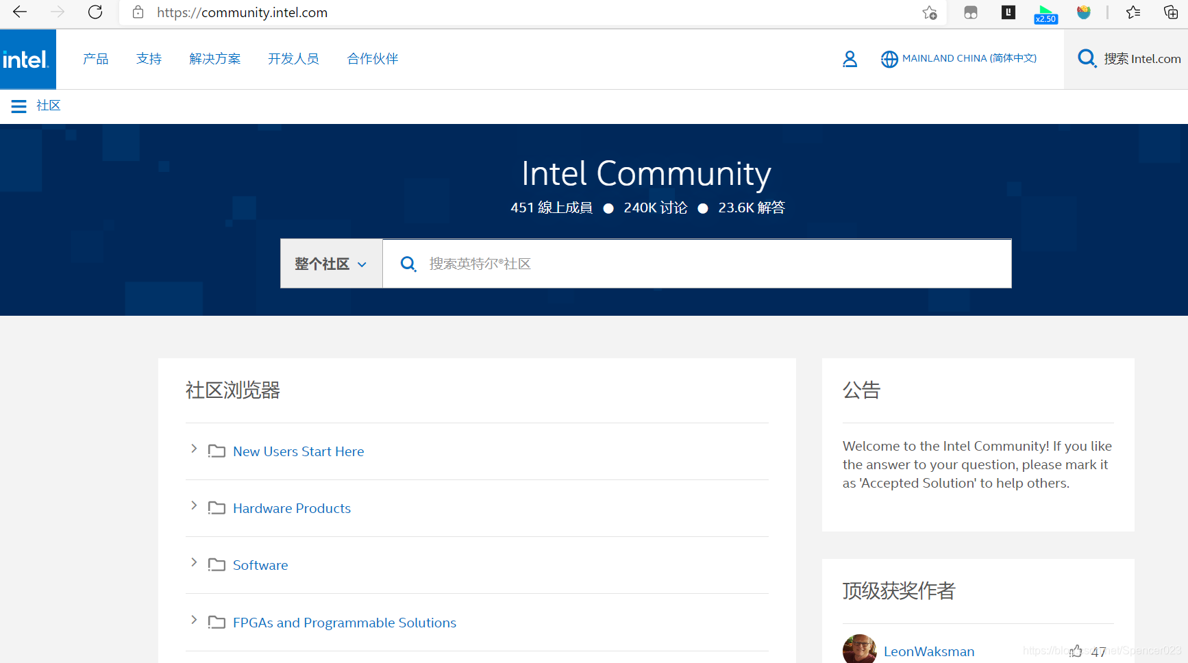
Task: Open the favorites list icon
Action: [1133, 12]
